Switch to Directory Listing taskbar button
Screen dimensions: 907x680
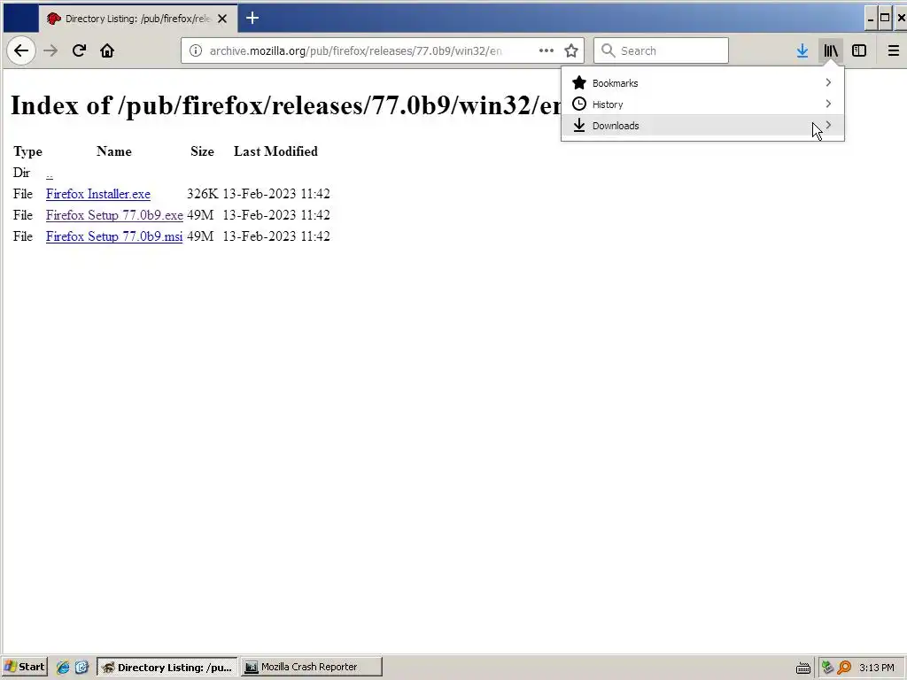pyautogui.click(x=167, y=667)
